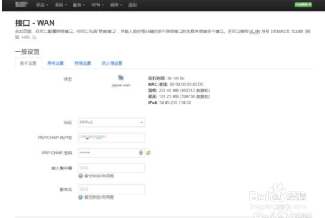This screenshot has height=218, width=325.
Task: Click 退出 to log out
Action: (x=133, y=5)
